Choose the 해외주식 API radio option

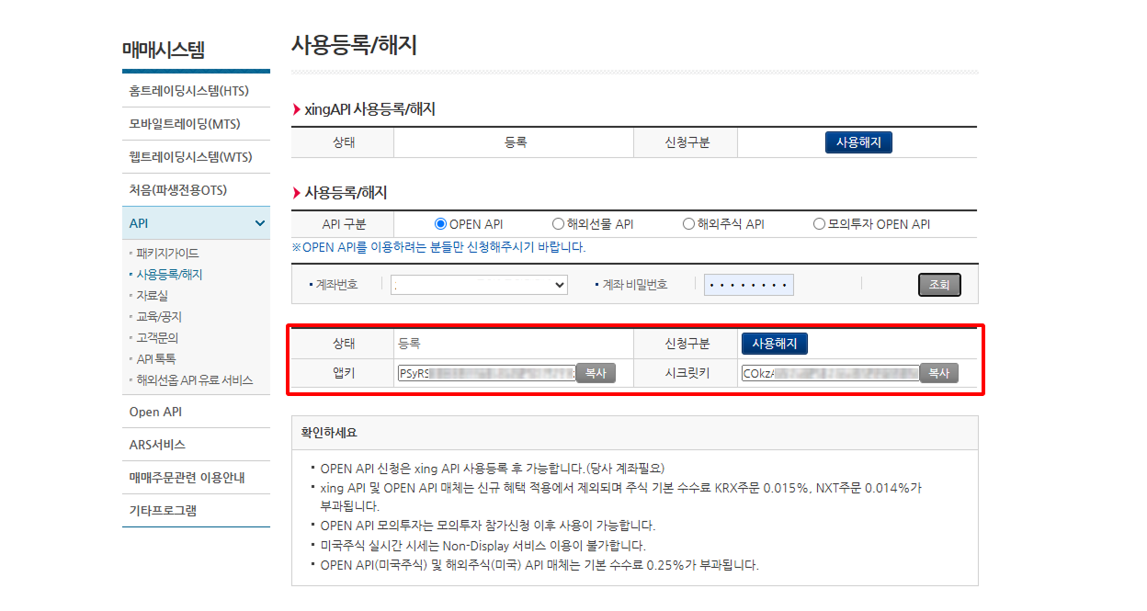click(688, 224)
